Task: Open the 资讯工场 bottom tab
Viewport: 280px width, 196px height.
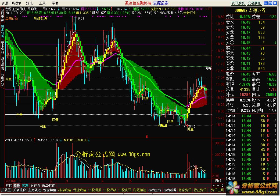Action: click(x=217, y=190)
